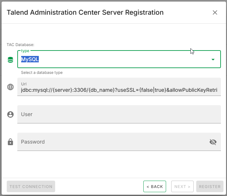Click the Register button
The width and height of the screenshot is (227, 196).
tap(210, 186)
